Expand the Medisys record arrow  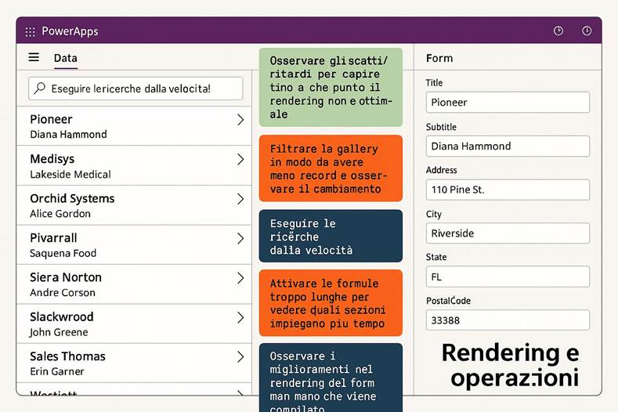[x=240, y=160]
